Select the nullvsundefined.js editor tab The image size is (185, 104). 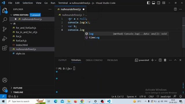coord(71,9)
